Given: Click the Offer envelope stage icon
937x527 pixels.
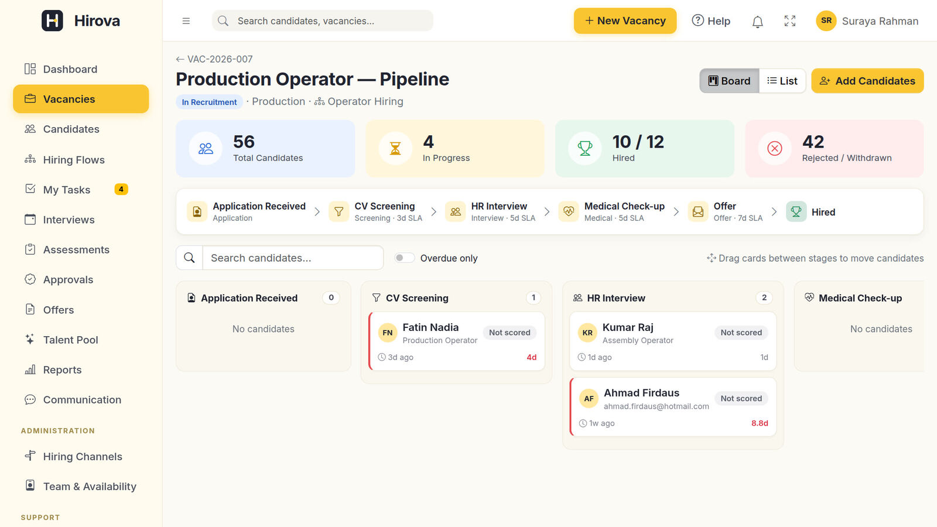Looking at the screenshot, I should (698, 211).
